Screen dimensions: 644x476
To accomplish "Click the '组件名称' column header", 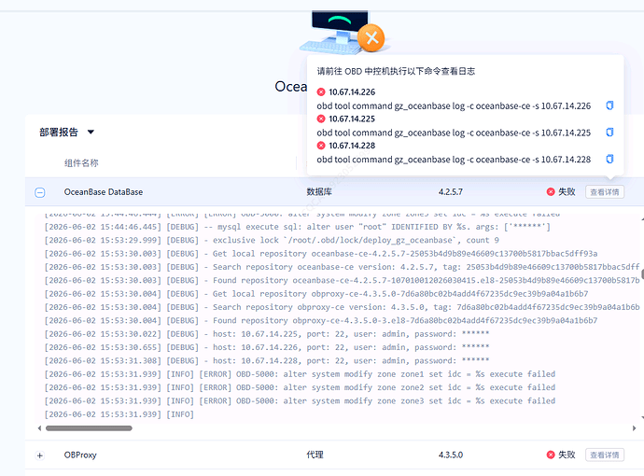I will (81, 163).
